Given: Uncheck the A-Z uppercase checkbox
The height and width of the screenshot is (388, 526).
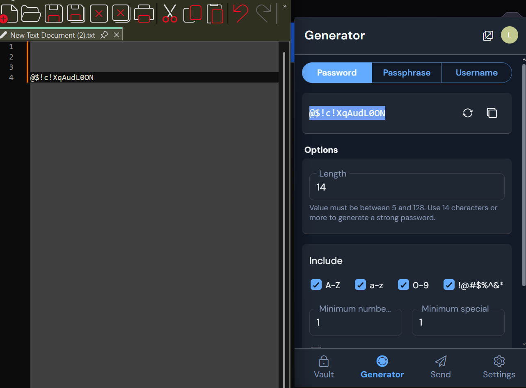Looking at the screenshot, I should pos(316,285).
